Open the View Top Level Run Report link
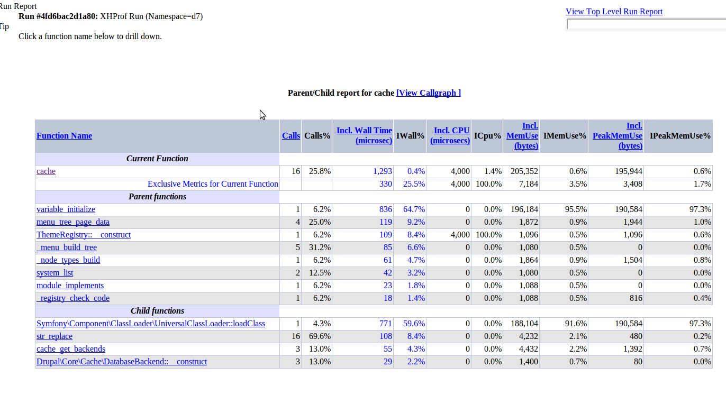The height and width of the screenshot is (404, 726). pos(614,12)
